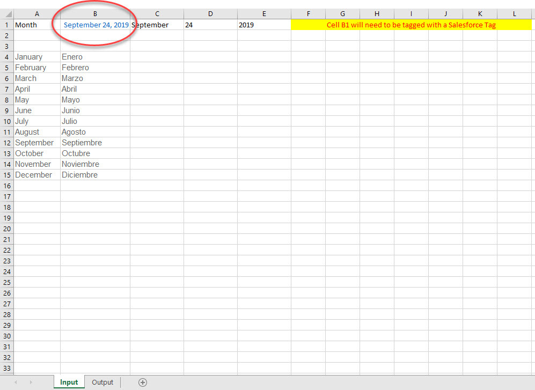Select column F header
The height and width of the screenshot is (390, 535).
[309, 14]
